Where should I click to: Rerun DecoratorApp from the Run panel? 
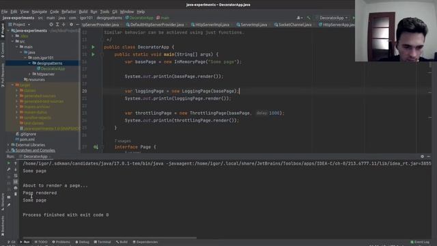pos(9,163)
